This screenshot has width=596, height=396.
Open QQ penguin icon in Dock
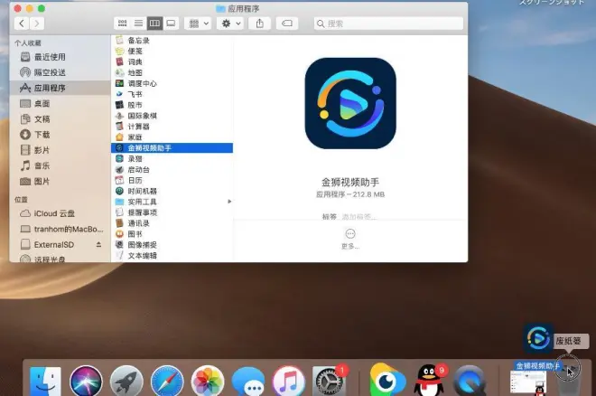coord(429,382)
